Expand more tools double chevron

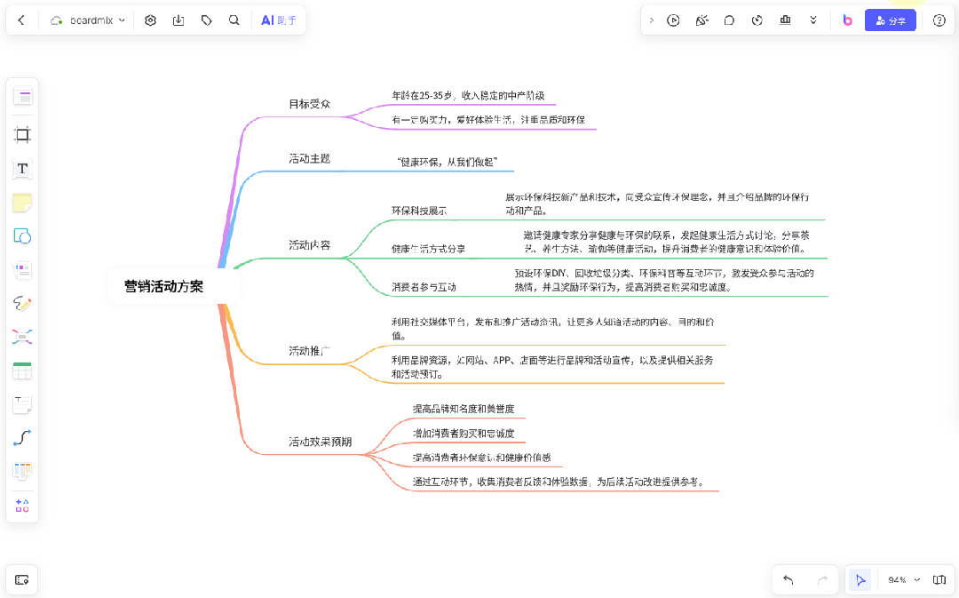click(813, 20)
